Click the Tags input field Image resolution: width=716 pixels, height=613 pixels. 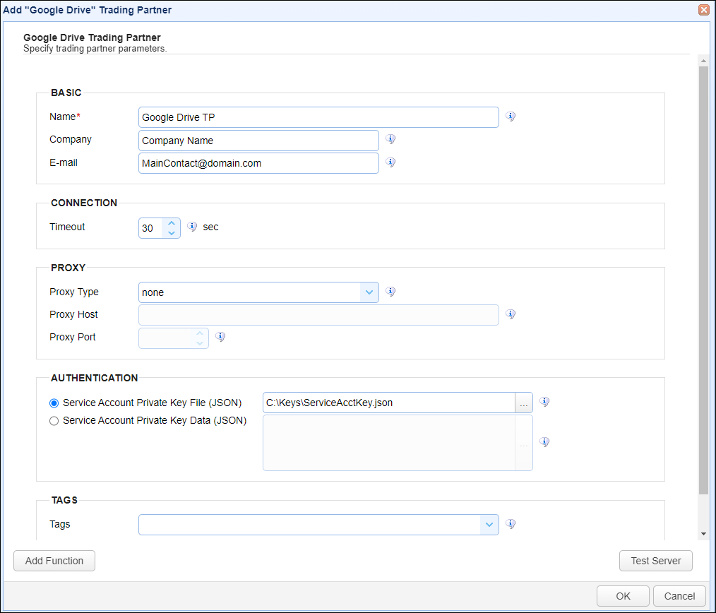coord(309,525)
